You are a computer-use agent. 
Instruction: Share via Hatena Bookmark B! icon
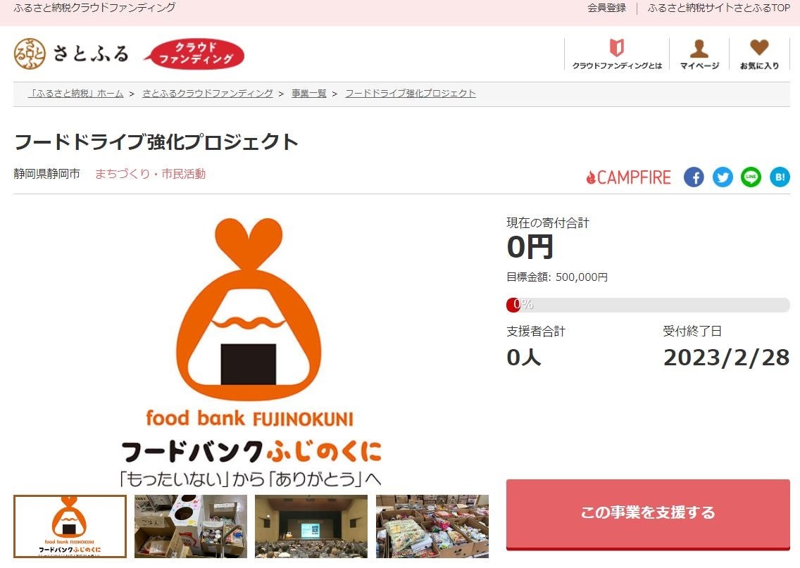tap(780, 177)
